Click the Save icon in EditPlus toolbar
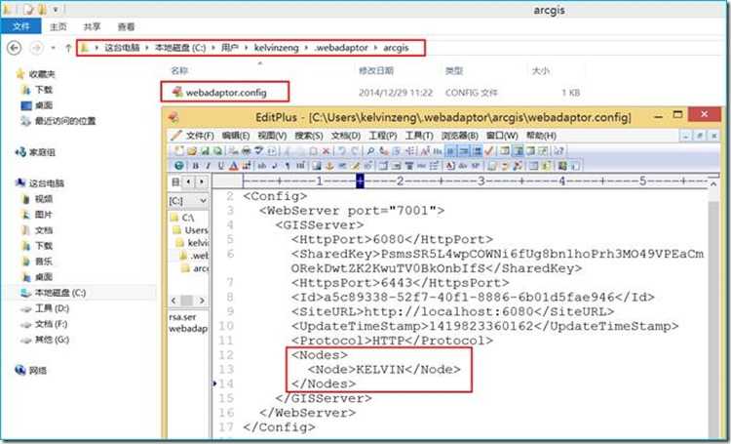 tap(205, 151)
